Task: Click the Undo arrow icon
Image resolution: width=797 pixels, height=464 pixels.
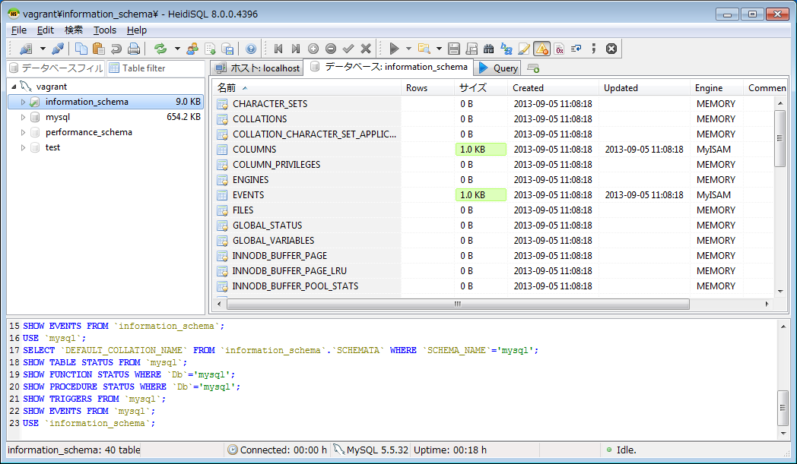Action: coord(116,49)
